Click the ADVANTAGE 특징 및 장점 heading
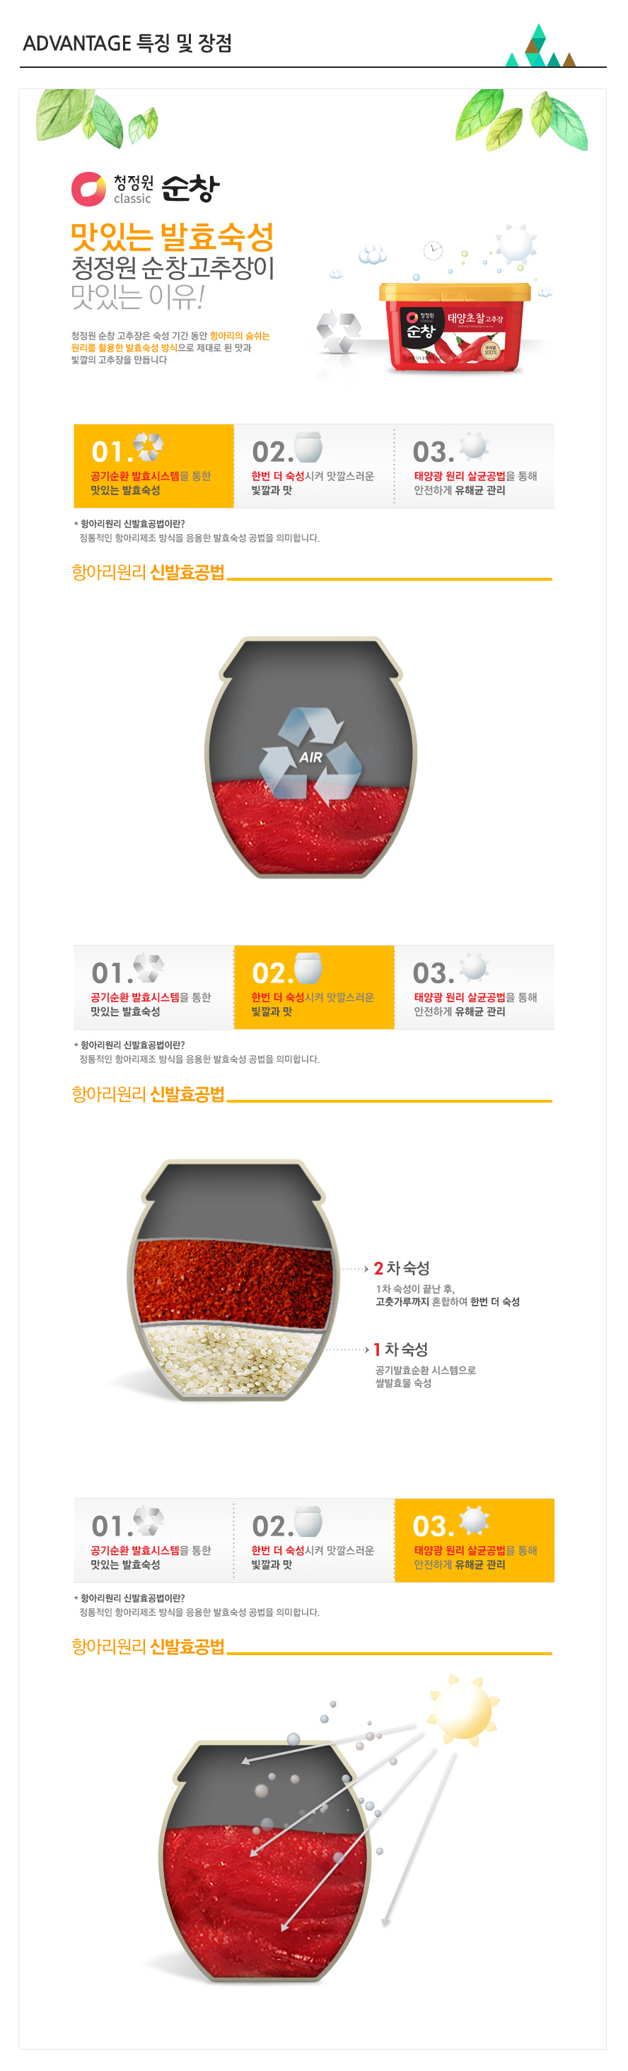 point(127,43)
